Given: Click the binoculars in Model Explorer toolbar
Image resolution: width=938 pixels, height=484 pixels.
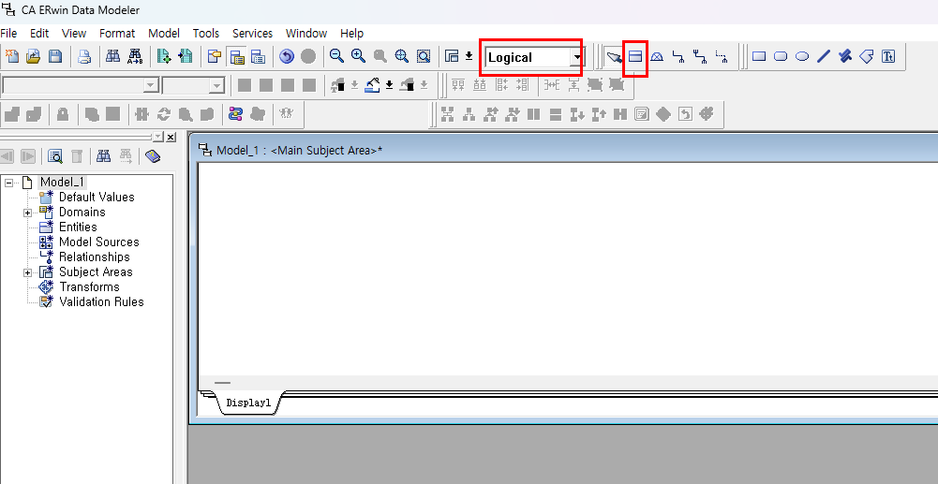Looking at the screenshot, I should [x=103, y=156].
